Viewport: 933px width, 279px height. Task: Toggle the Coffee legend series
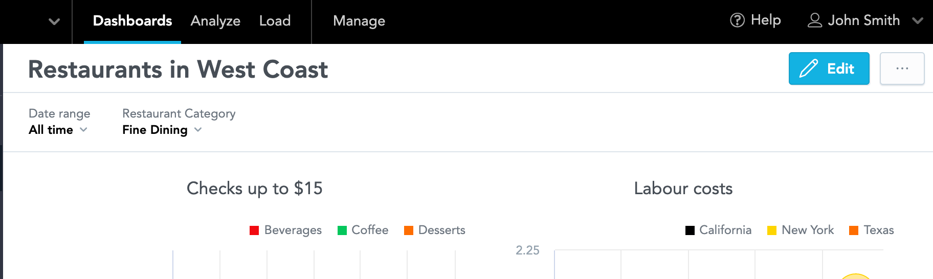pyautogui.click(x=363, y=230)
